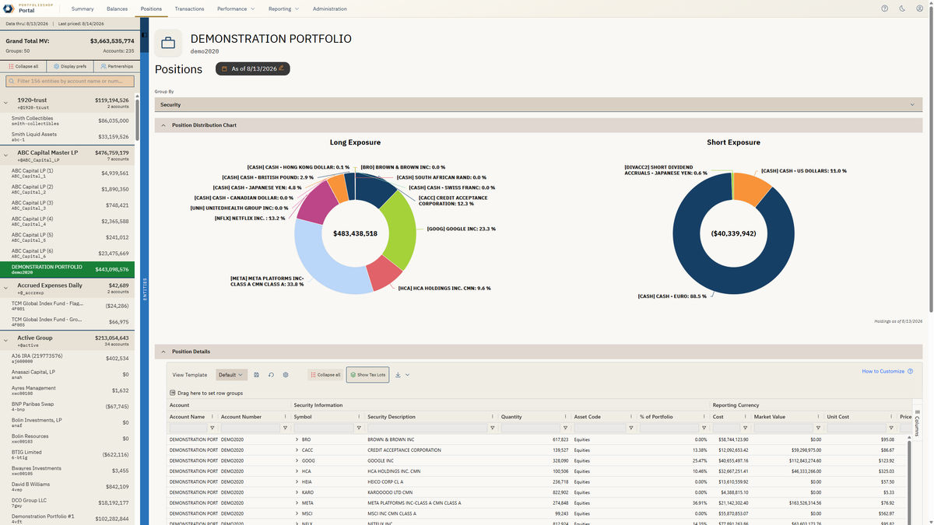Click the orange Cash US Dollars segment in Short Exposure

[x=752, y=188]
